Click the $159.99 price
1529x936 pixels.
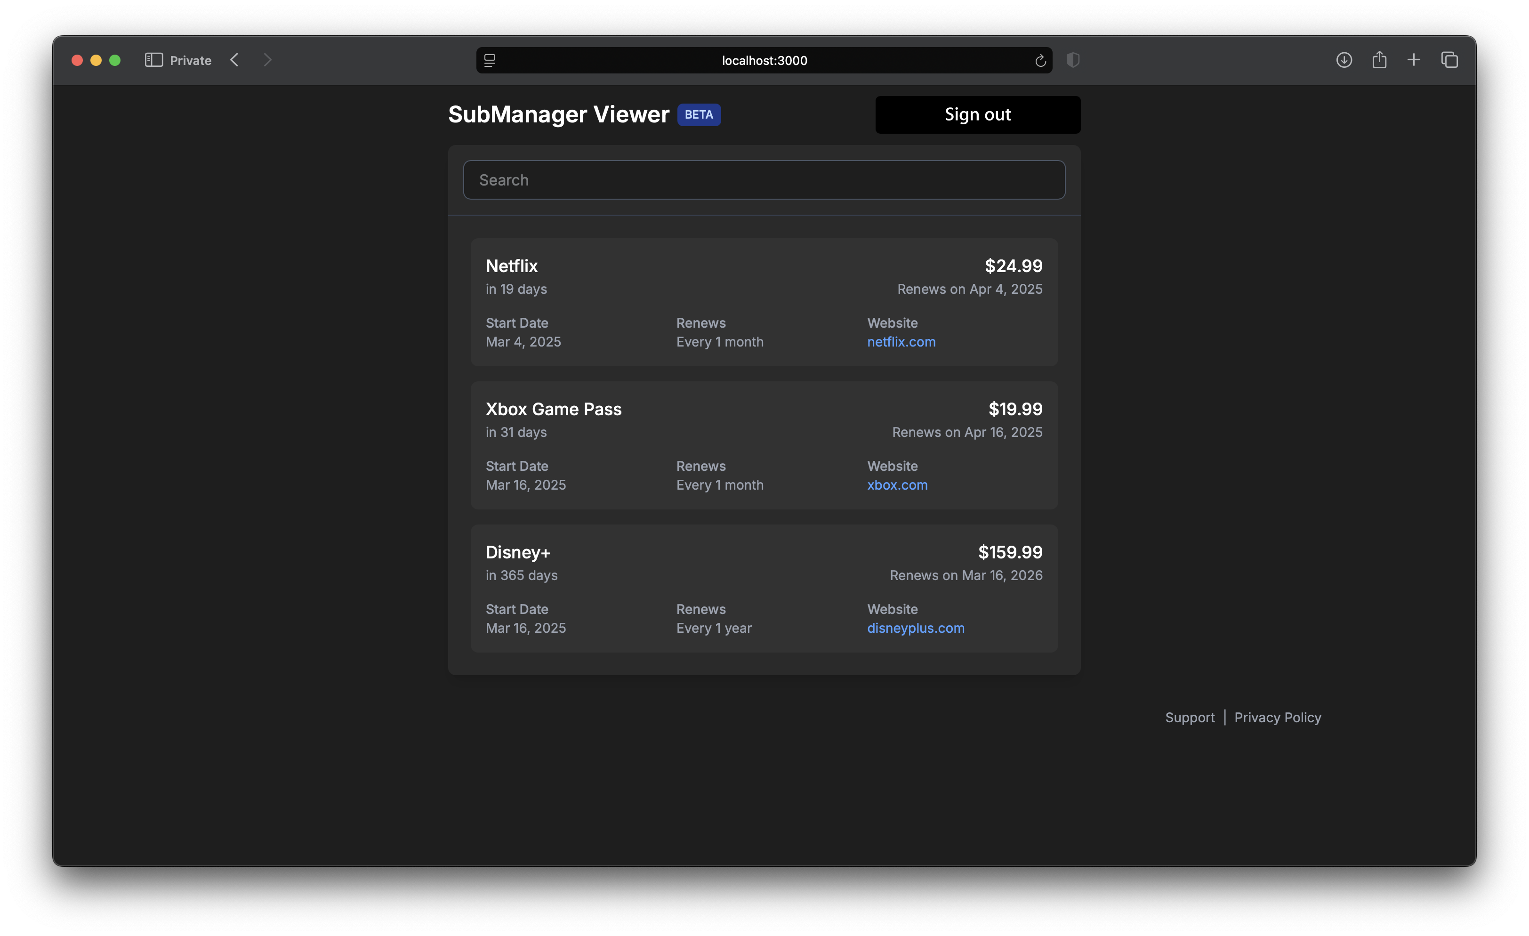click(x=1010, y=552)
